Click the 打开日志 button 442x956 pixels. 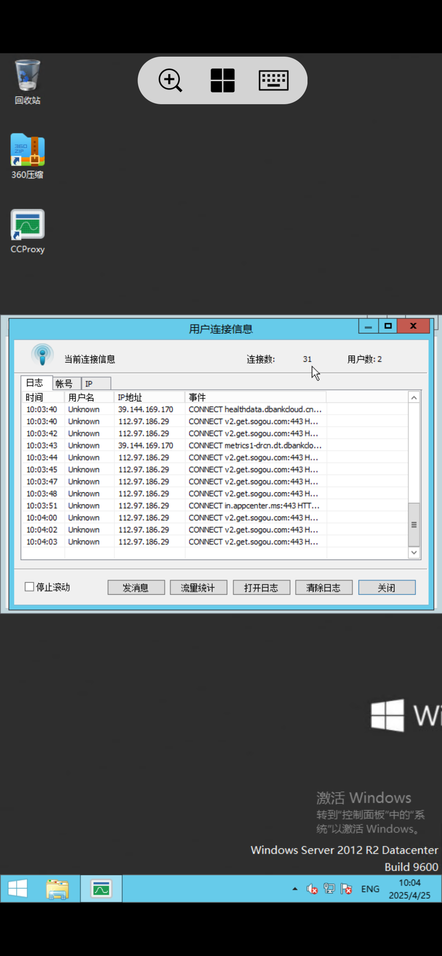click(x=261, y=587)
